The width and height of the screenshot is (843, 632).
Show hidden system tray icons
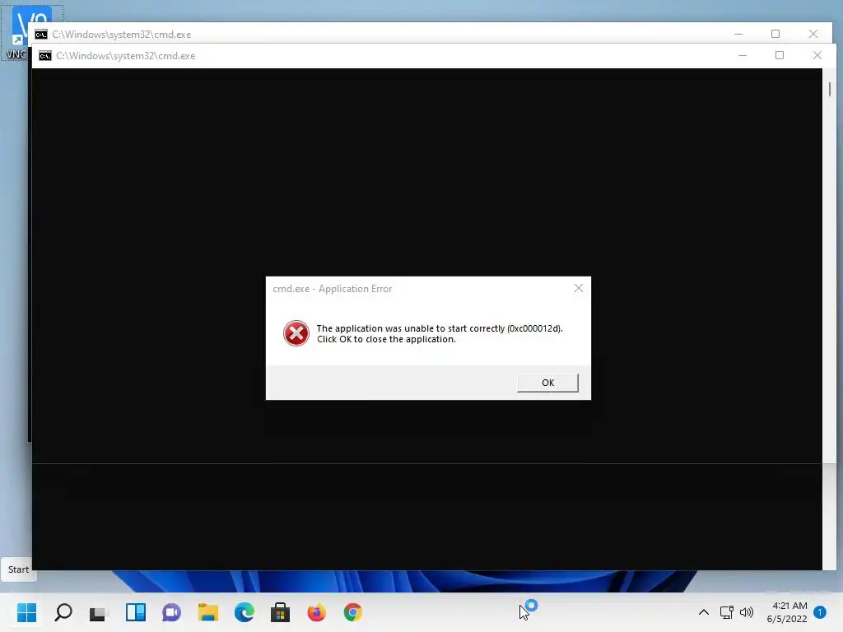pyautogui.click(x=703, y=612)
